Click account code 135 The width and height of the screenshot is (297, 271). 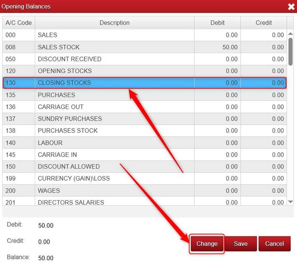10,95
